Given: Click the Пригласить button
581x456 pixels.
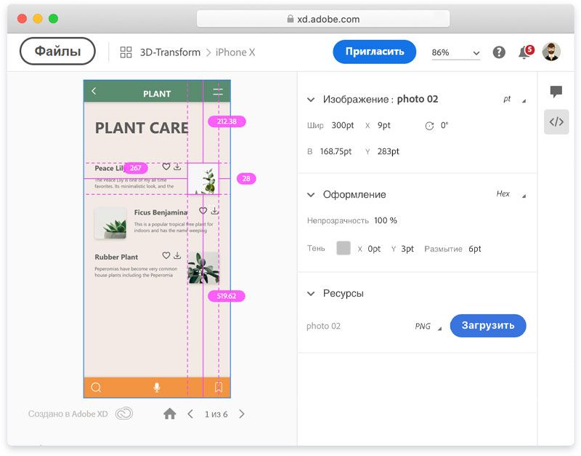Looking at the screenshot, I should click(x=374, y=52).
